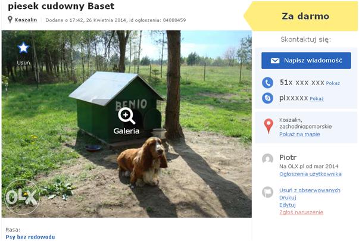Click Usuń z obserwowanych link
359x241 pixels.
(310, 190)
